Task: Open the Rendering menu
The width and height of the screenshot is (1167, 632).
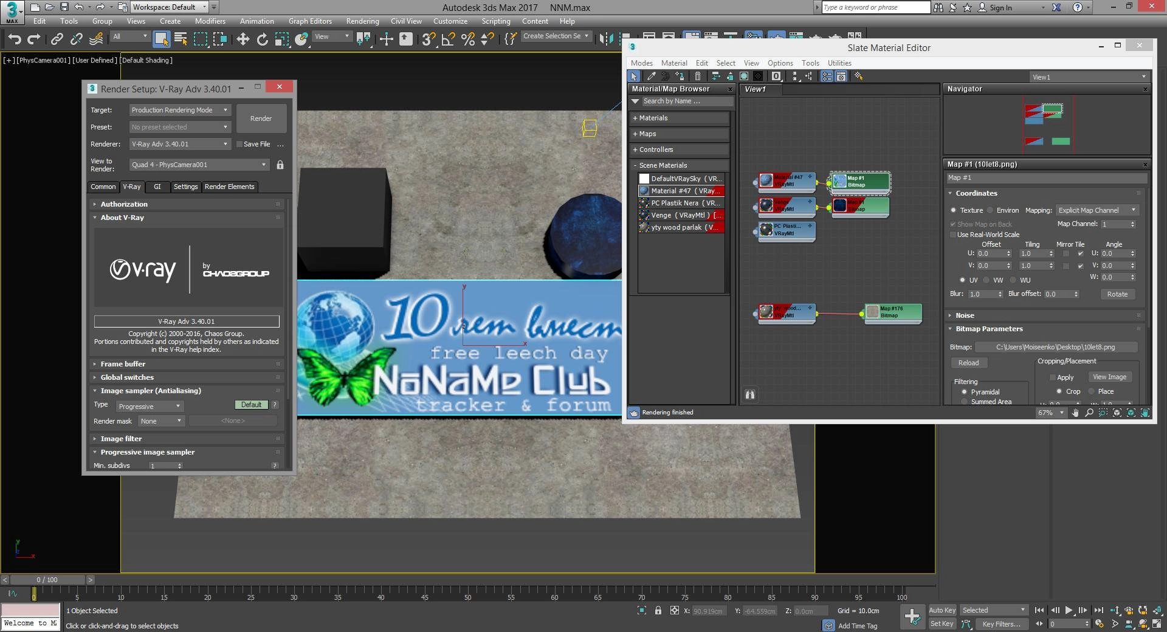Action: point(362,21)
